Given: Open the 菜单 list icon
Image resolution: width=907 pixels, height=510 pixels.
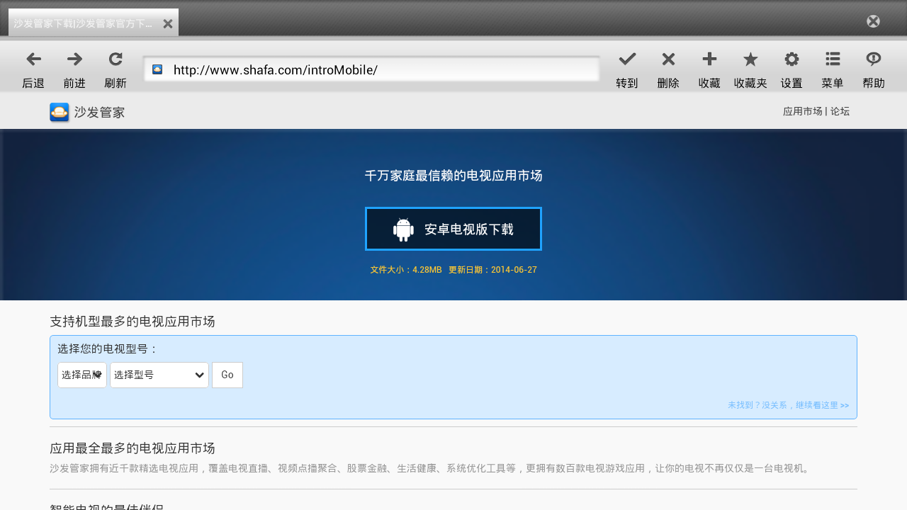Looking at the screenshot, I should coord(833,59).
